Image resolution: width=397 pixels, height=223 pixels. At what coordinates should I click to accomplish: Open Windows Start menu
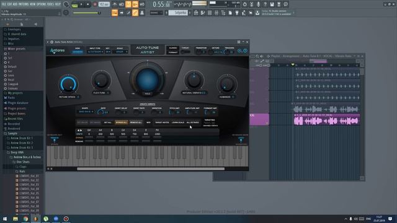coord(5,219)
